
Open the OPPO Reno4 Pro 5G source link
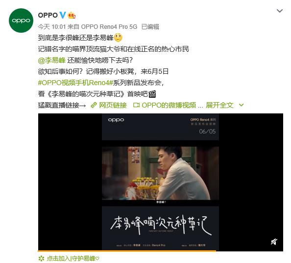click(109, 27)
